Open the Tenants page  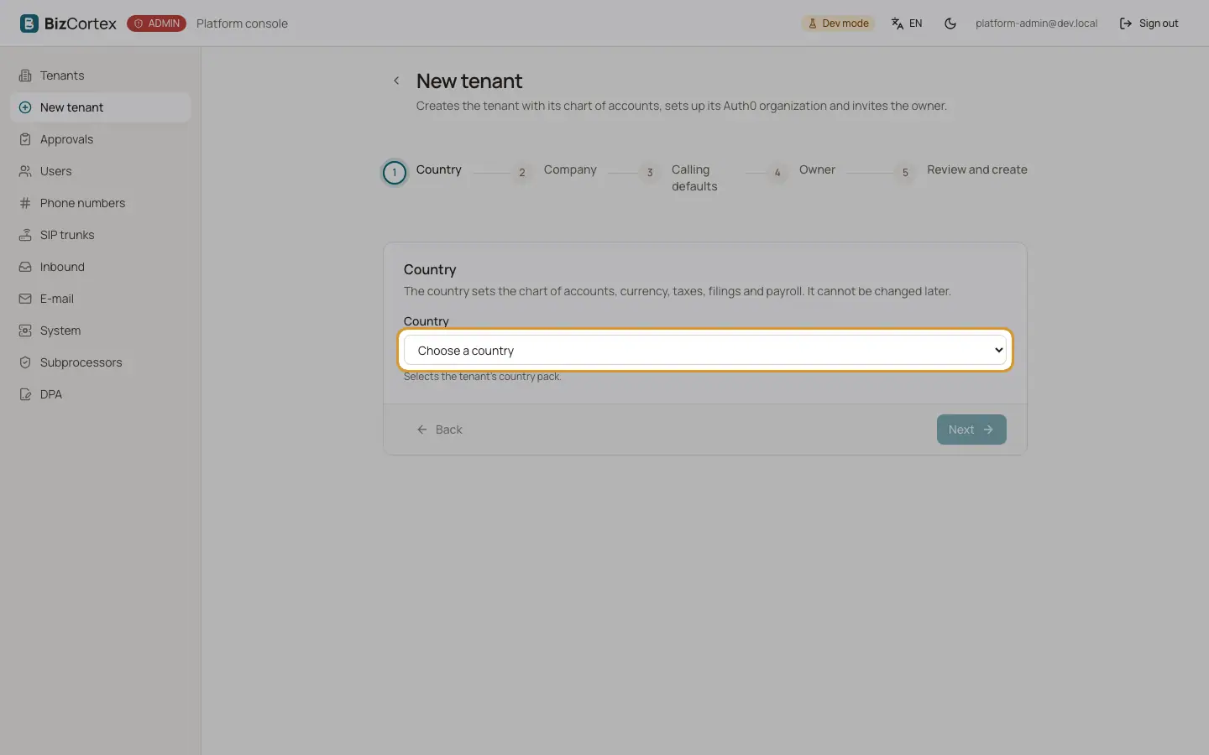[x=101, y=75]
